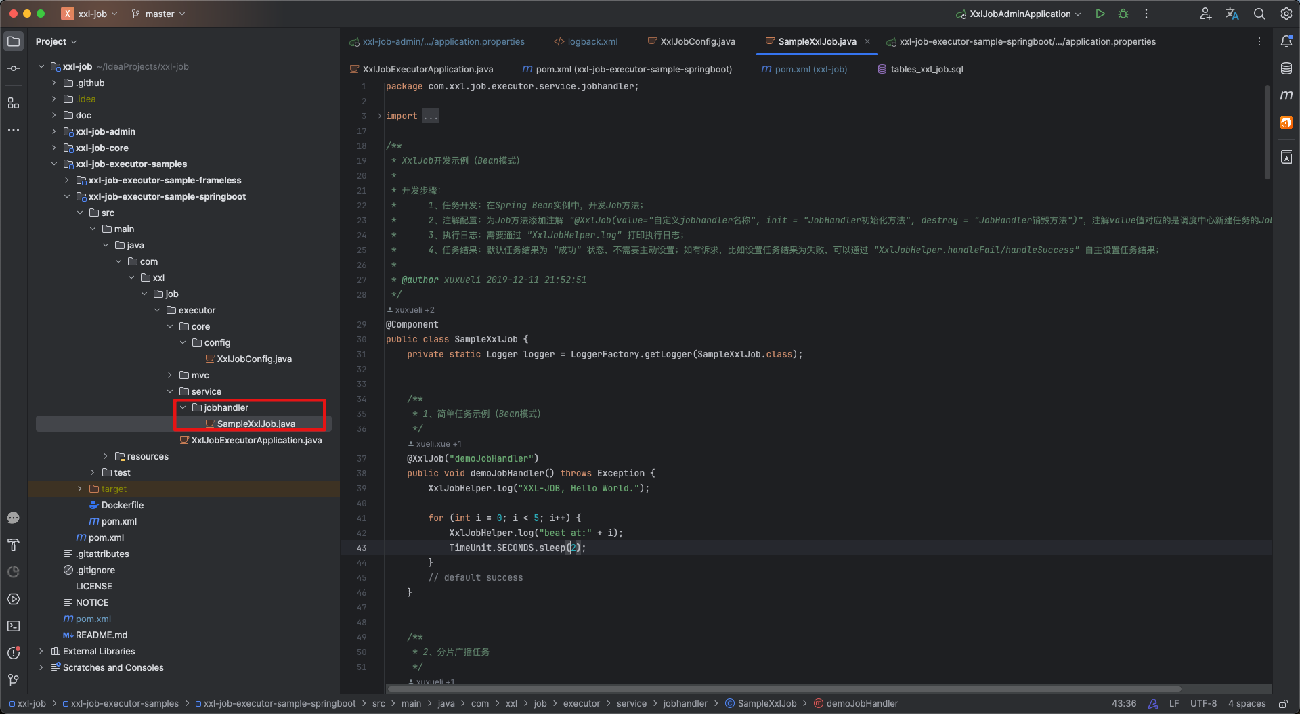Expand the xxl-job-admin module
The image size is (1300, 714).
(54, 131)
